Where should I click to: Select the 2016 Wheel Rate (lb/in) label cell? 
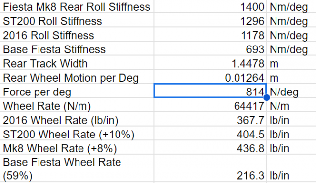click(77, 120)
